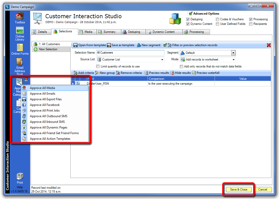This screenshot has width=279, height=199.
Task: Click New Selection in the list
Action: (51, 49)
